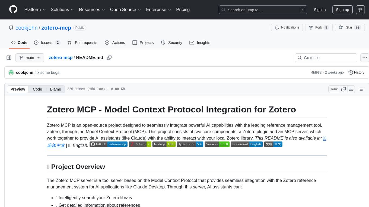Open the 简体中文 README link
Viewport: 369px width, 207px height.
(56, 145)
